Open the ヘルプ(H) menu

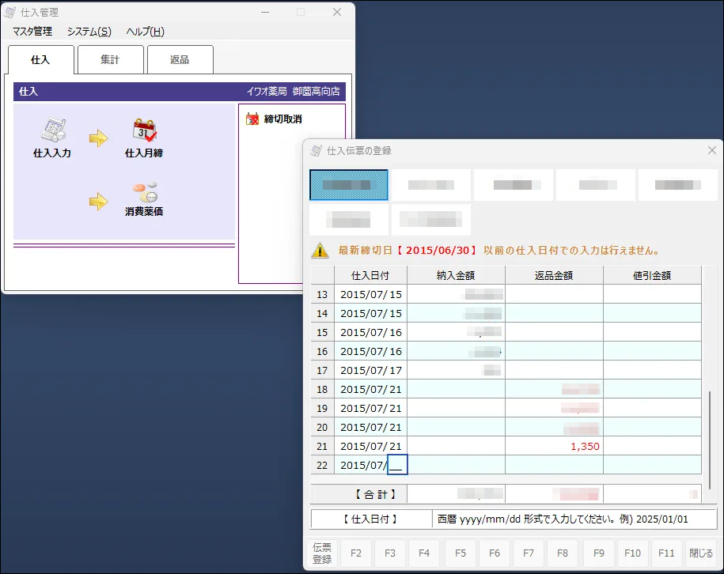(x=146, y=32)
